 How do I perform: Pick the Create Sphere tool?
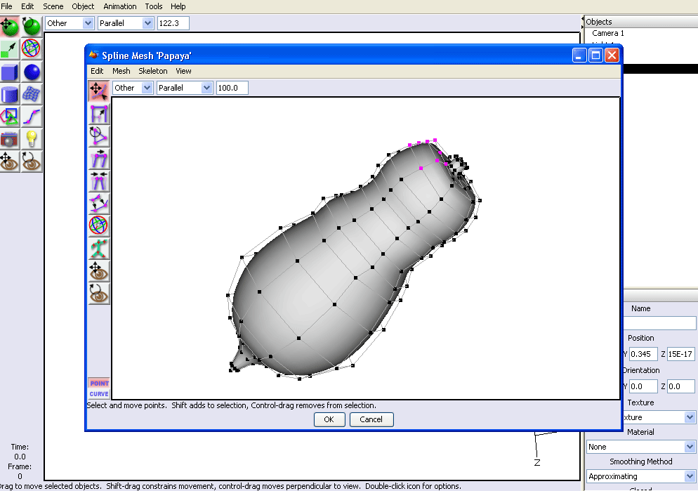(32, 72)
